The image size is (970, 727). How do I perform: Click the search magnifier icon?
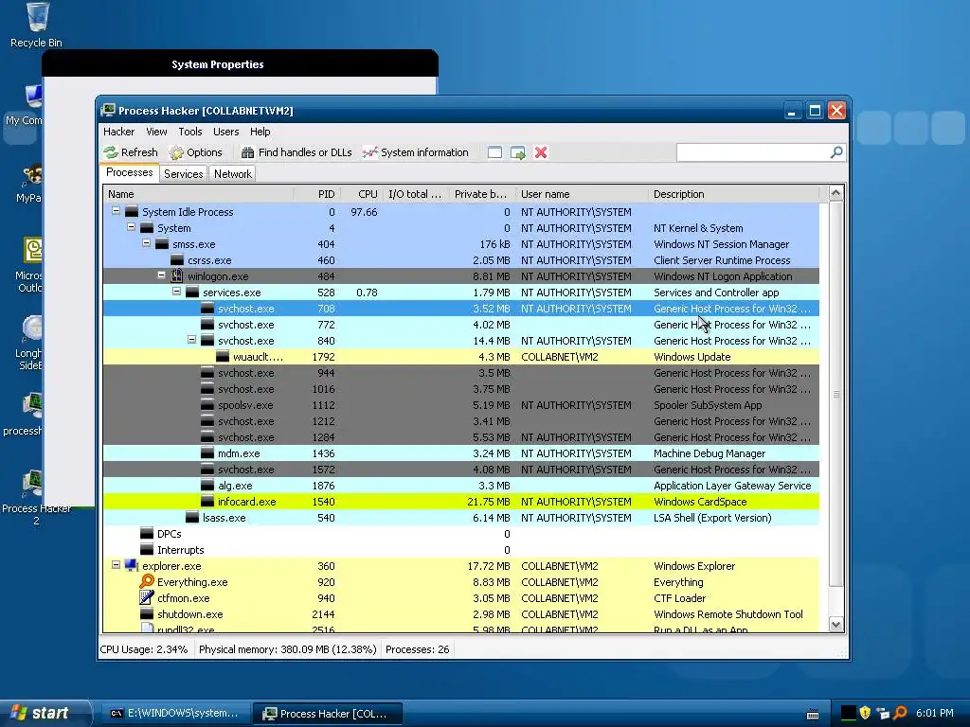pos(836,152)
